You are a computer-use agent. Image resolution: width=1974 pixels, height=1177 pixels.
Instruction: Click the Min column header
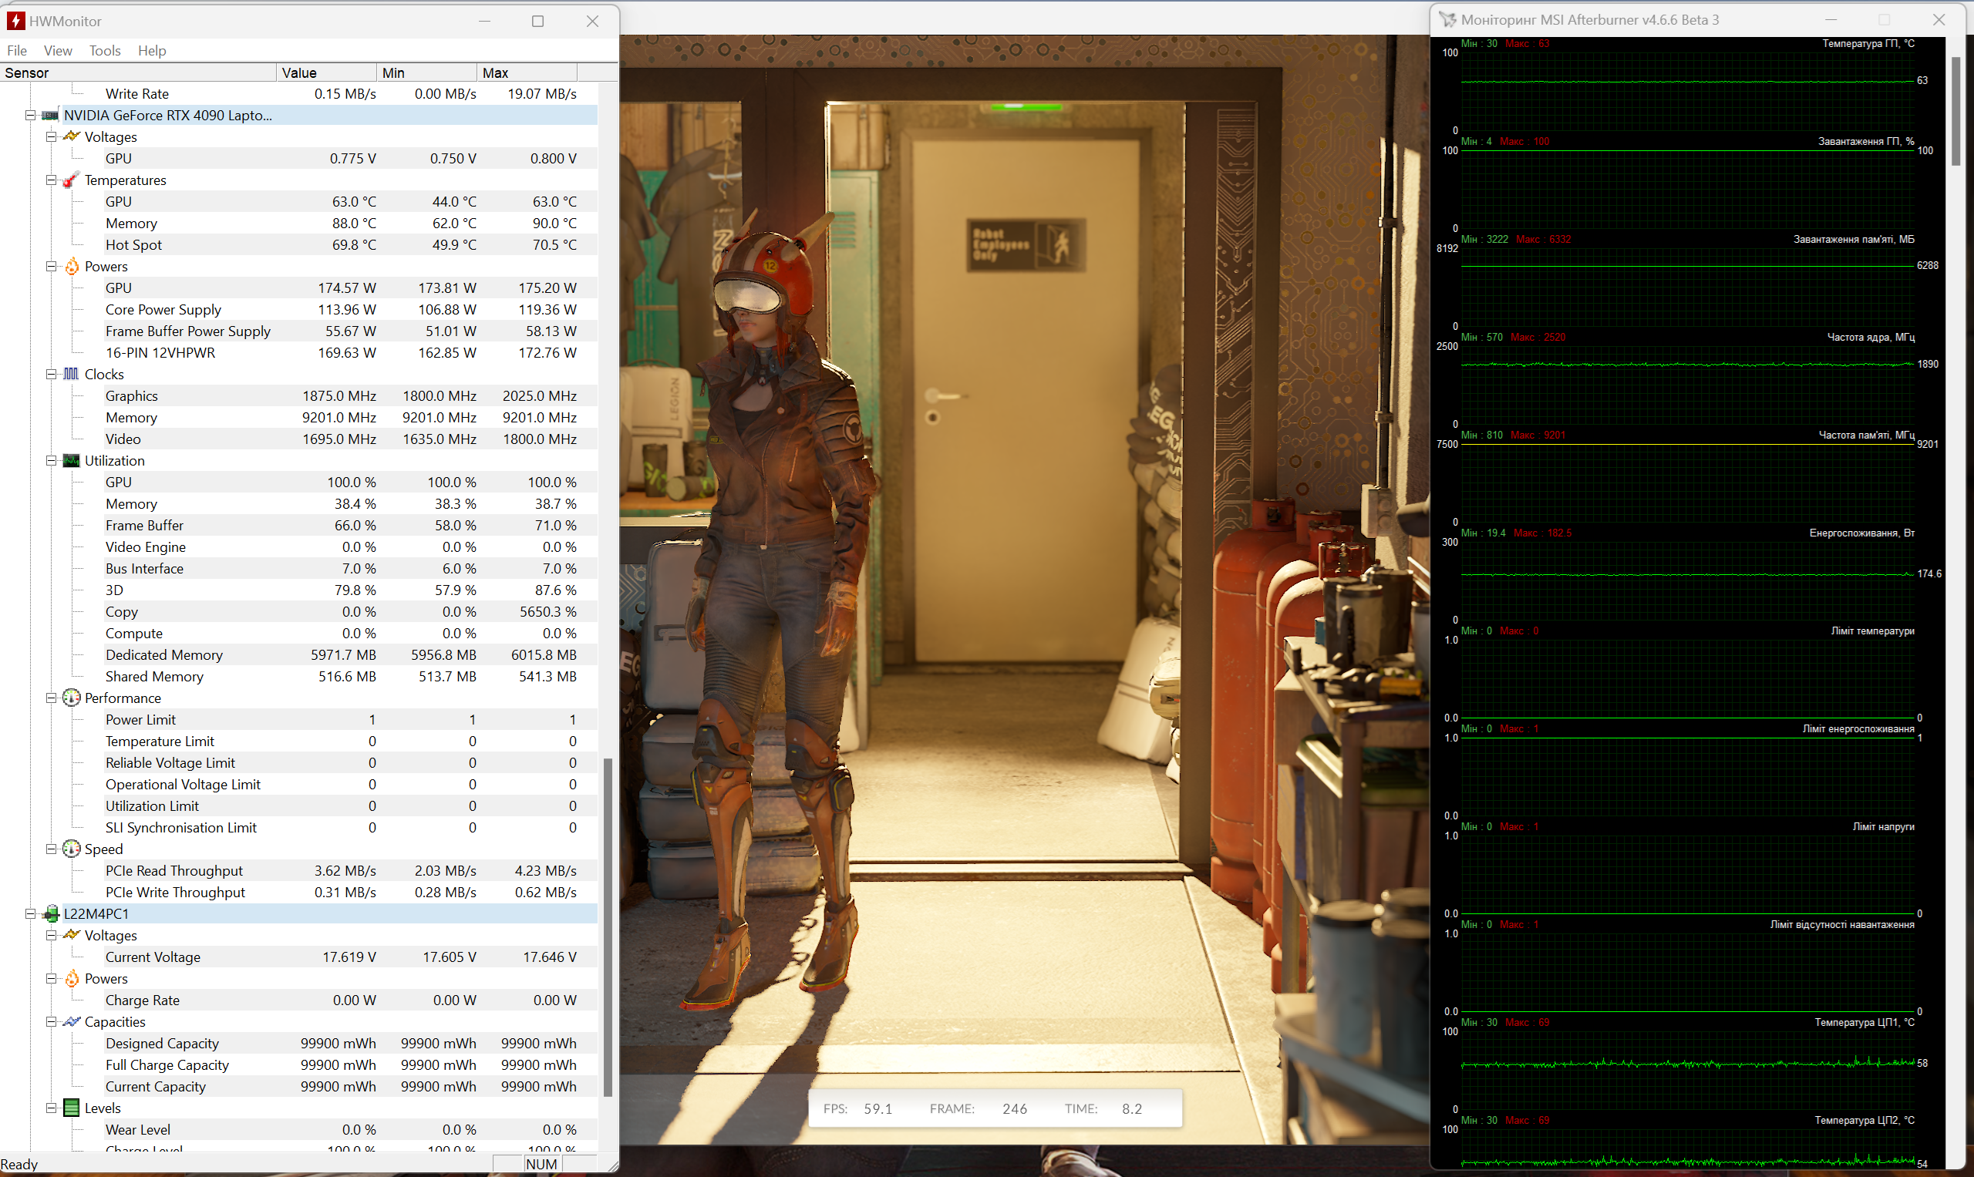point(428,72)
